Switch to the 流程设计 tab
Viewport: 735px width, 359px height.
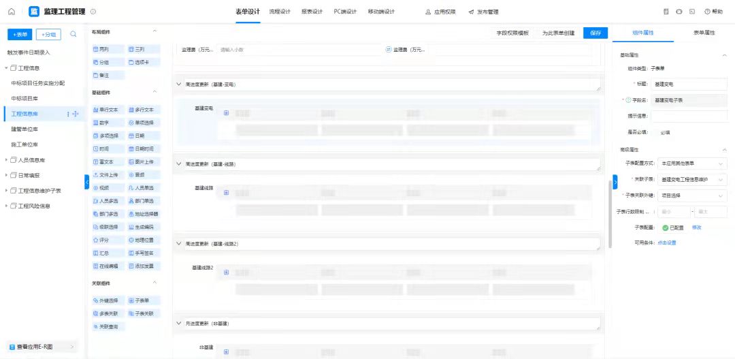[280, 12]
